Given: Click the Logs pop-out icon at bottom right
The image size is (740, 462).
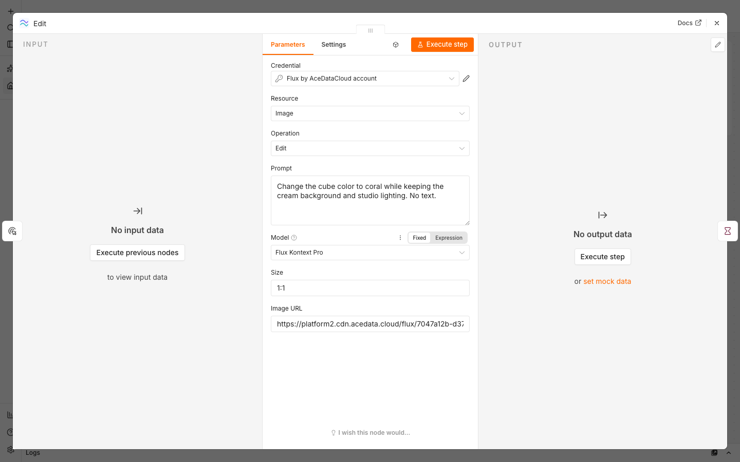Looking at the screenshot, I should tap(714, 453).
